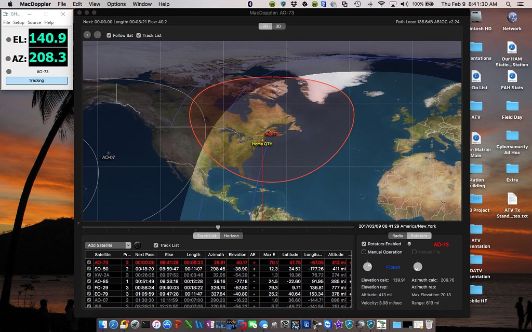Toggle Follow Sat checkbox

109,35
